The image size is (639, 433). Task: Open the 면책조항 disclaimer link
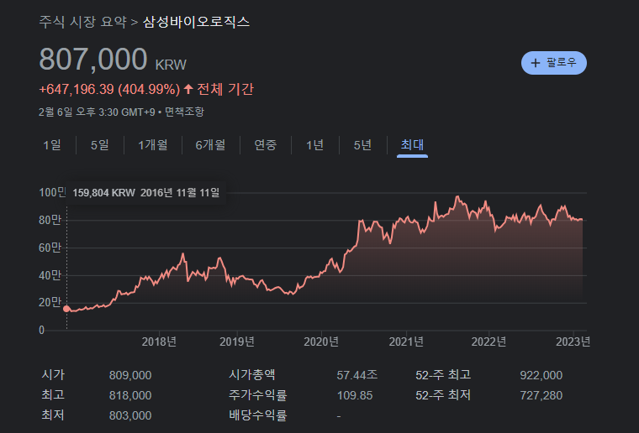click(184, 112)
